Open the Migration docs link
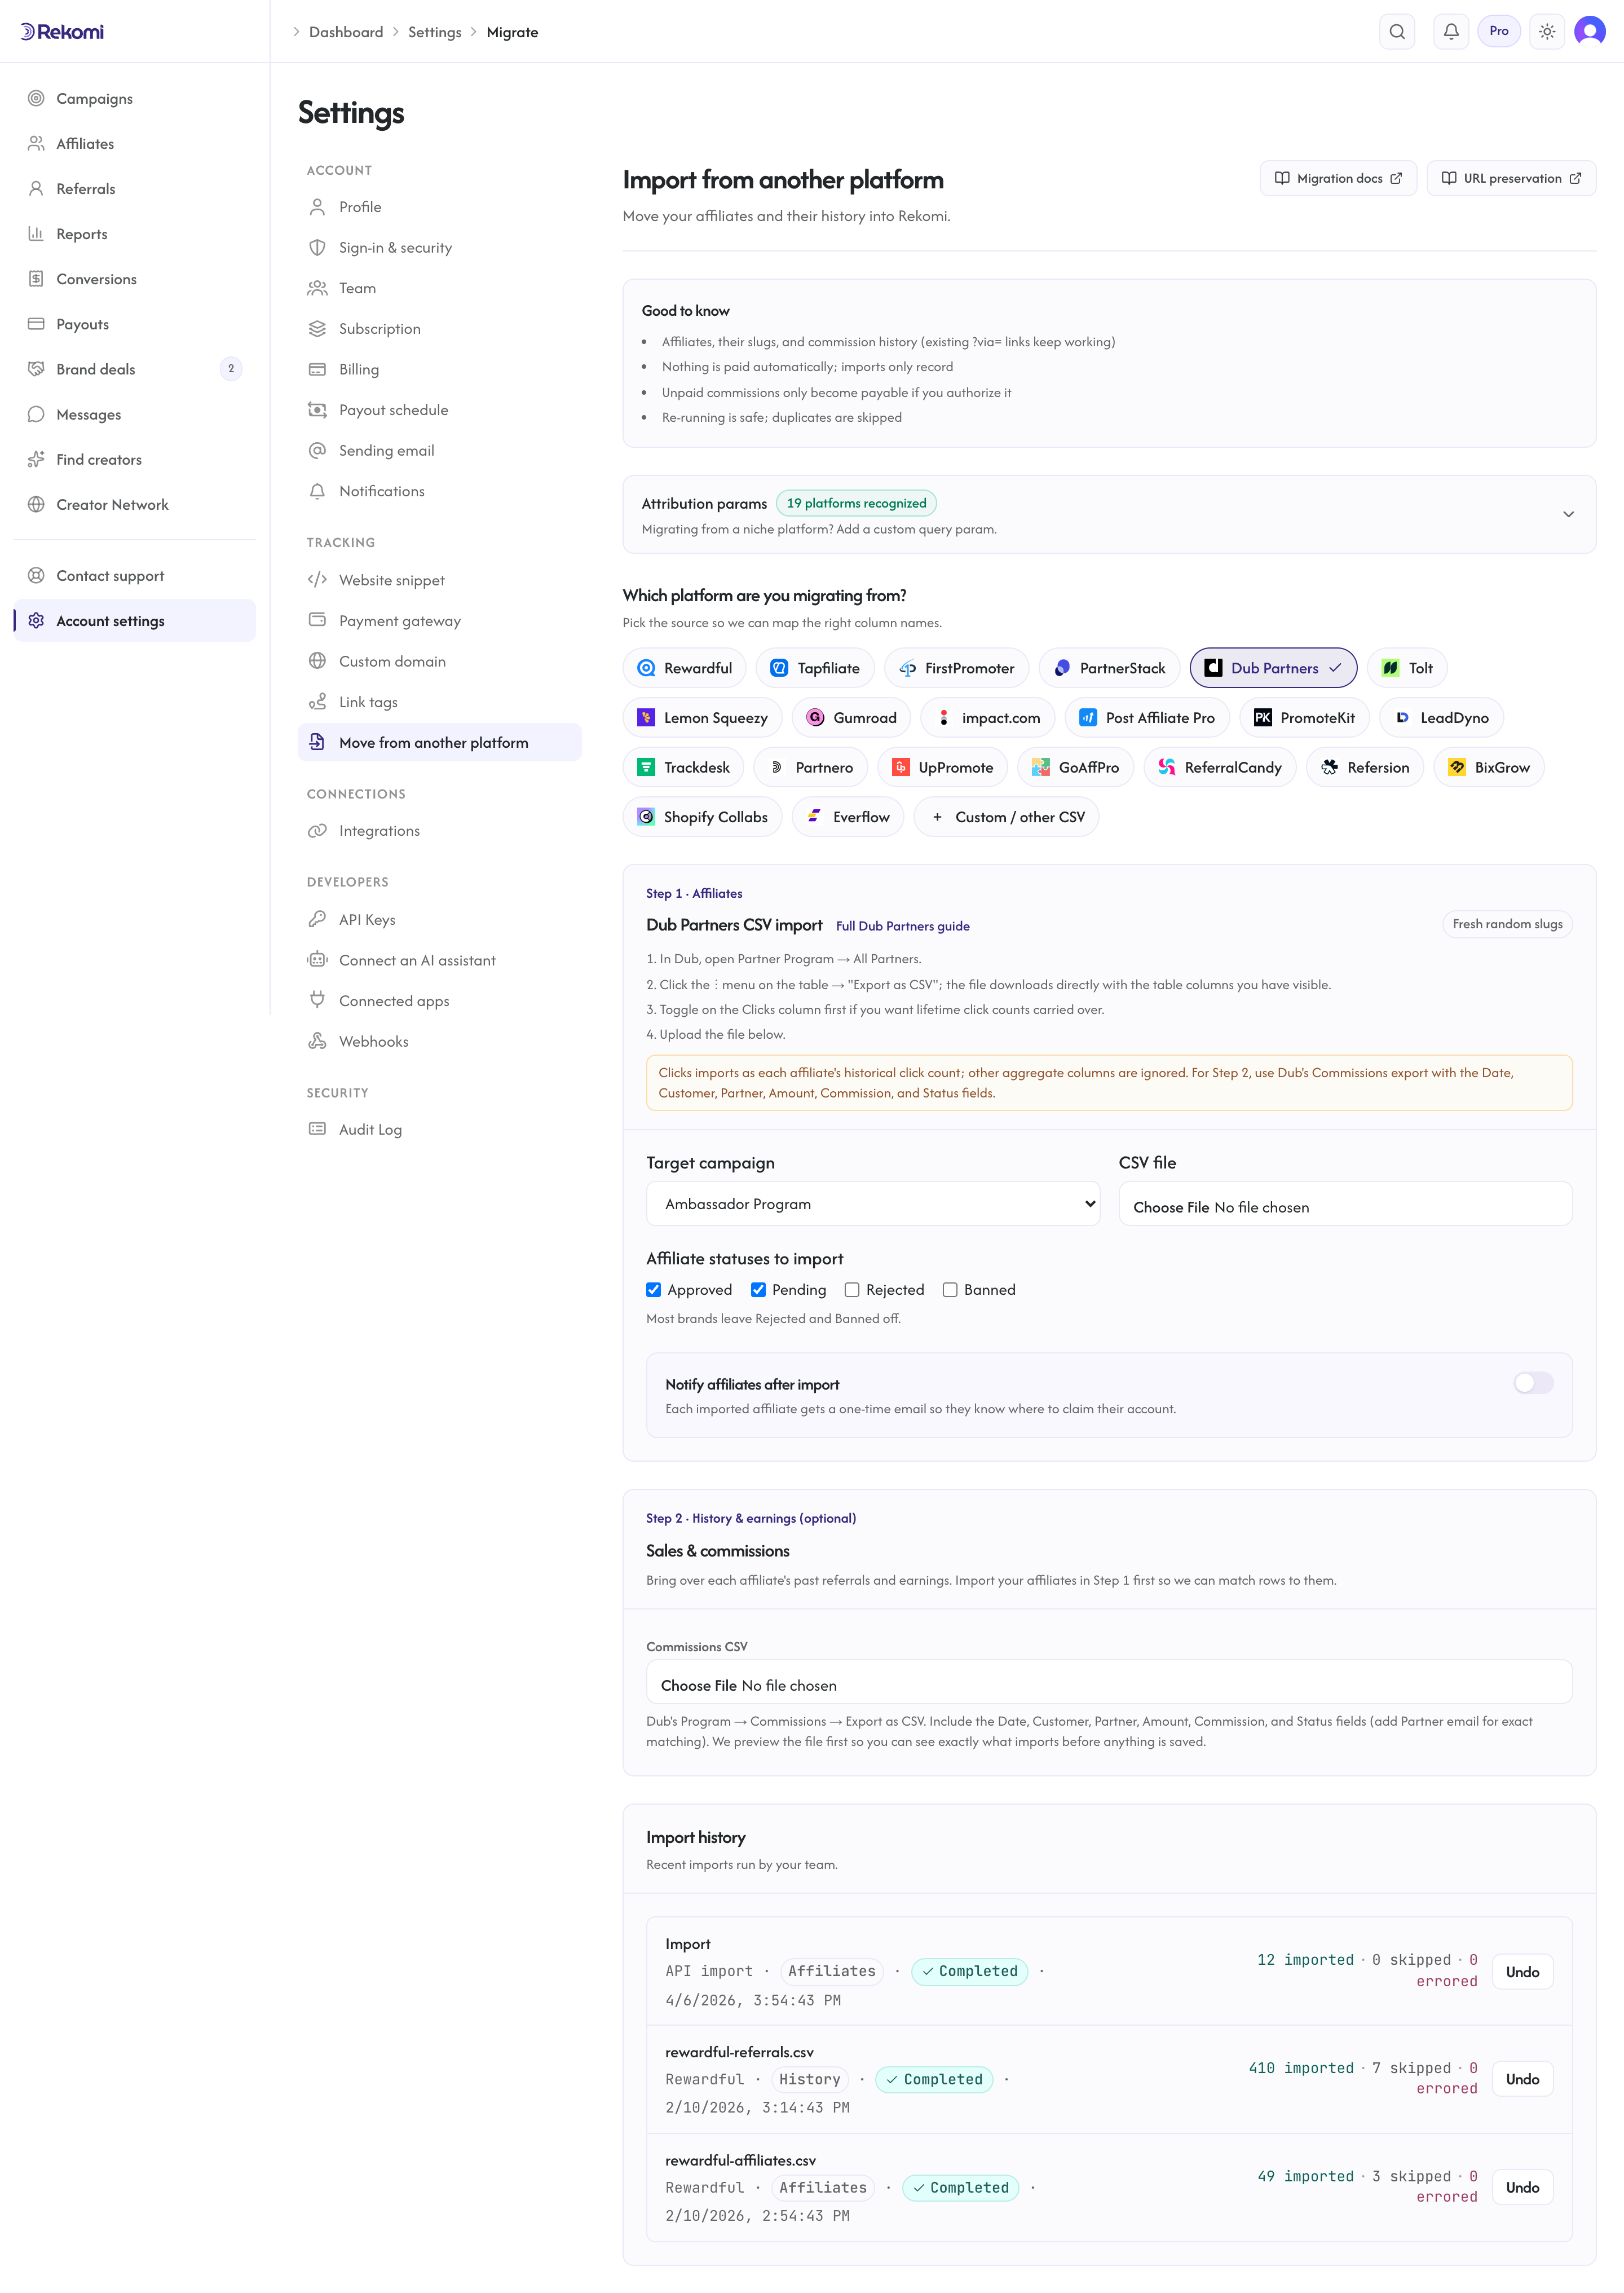This screenshot has width=1624, height=2293. [1338, 178]
